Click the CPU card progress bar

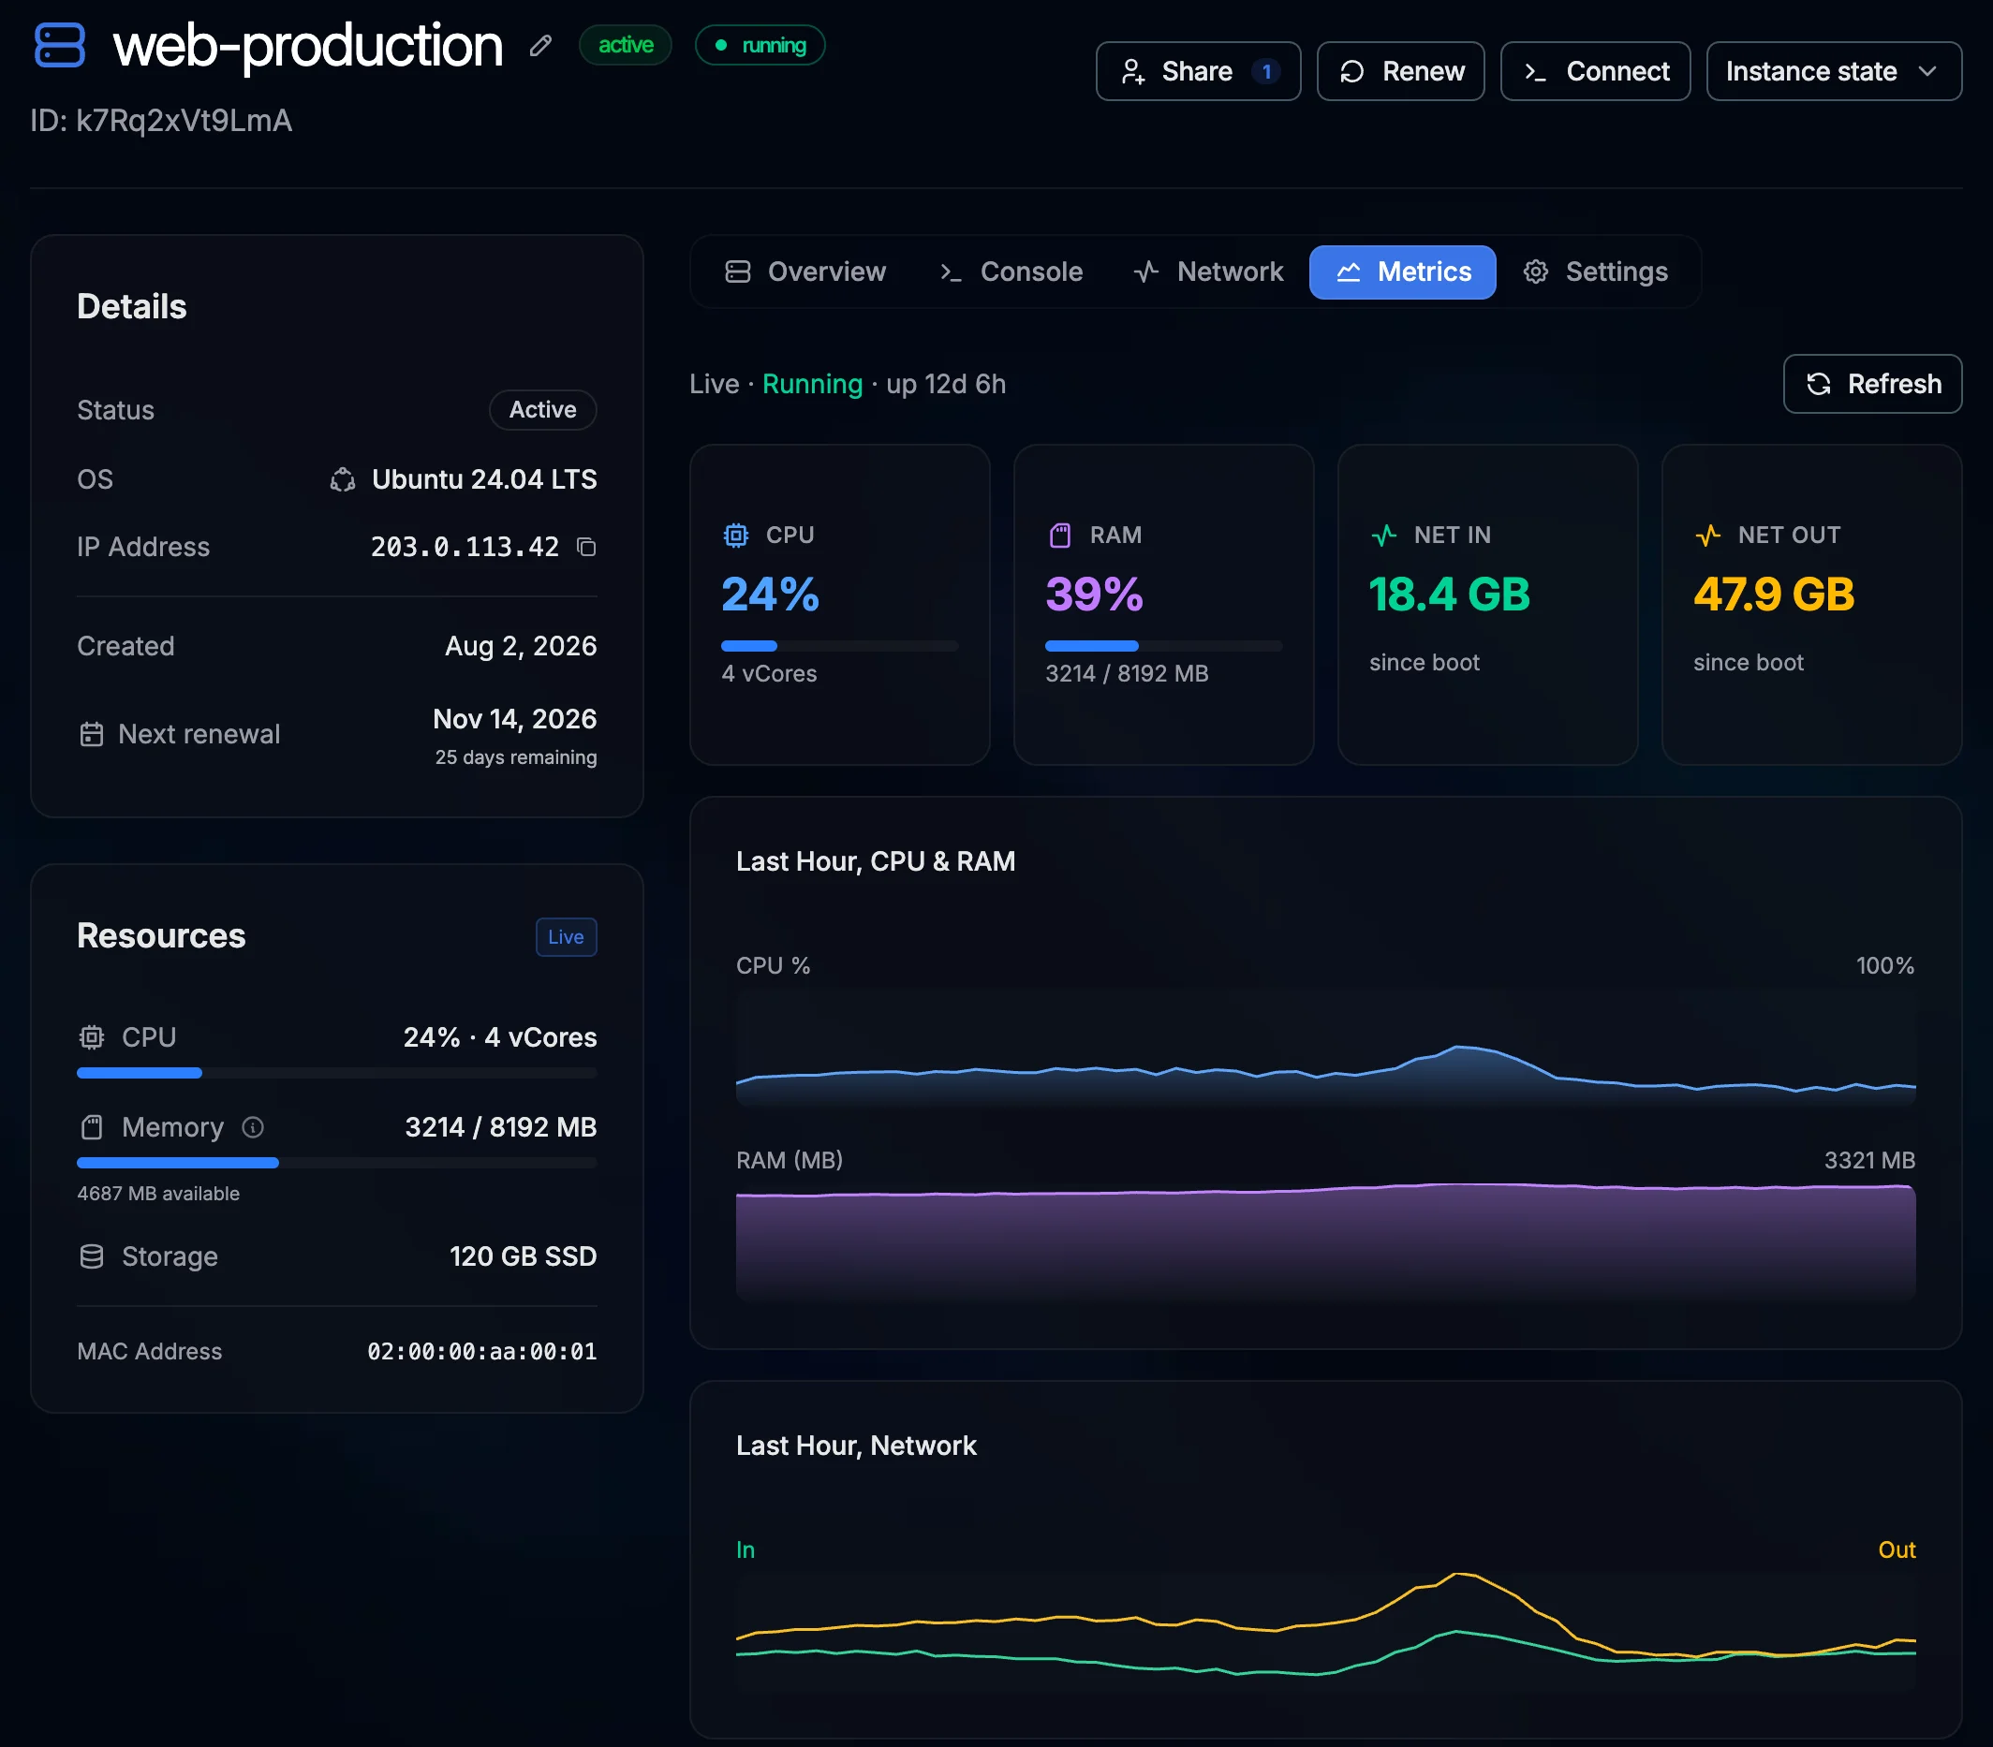(839, 646)
